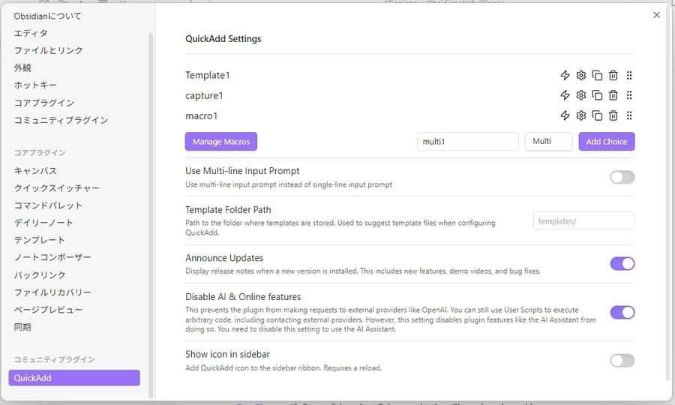Close the settings dialog
The width and height of the screenshot is (675, 405).
[x=656, y=15]
